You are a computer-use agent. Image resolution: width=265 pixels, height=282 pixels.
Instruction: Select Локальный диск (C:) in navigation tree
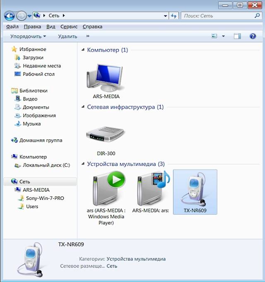pyautogui.click(x=46, y=165)
